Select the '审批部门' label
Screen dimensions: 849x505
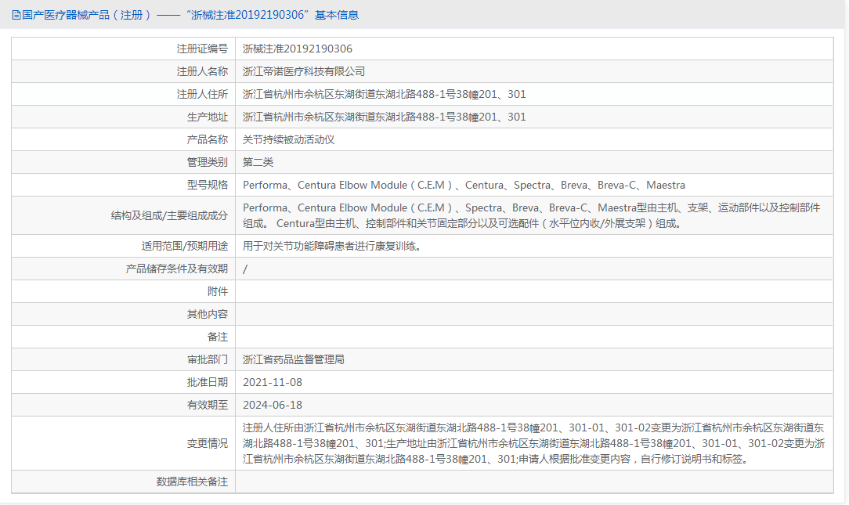208,360
